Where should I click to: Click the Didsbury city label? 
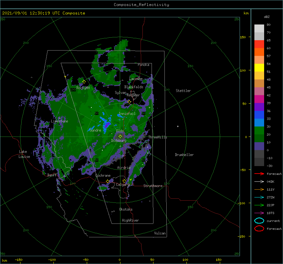click(119, 141)
